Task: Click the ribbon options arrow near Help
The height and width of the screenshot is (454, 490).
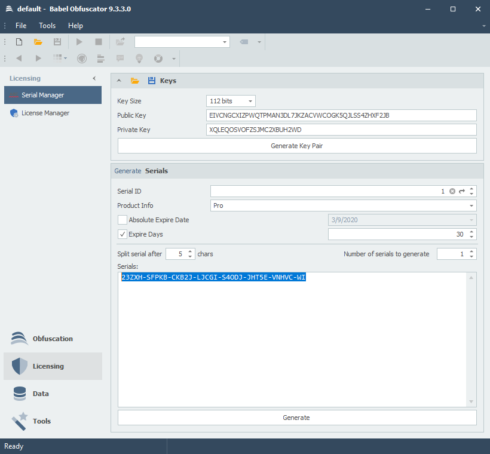Action: (484, 26)
